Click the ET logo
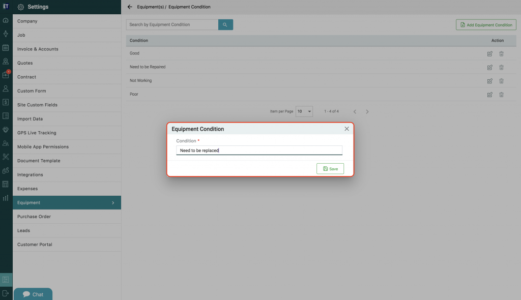Image resolution: width=521 pixels, height=300 pixels. coord(6,6)
